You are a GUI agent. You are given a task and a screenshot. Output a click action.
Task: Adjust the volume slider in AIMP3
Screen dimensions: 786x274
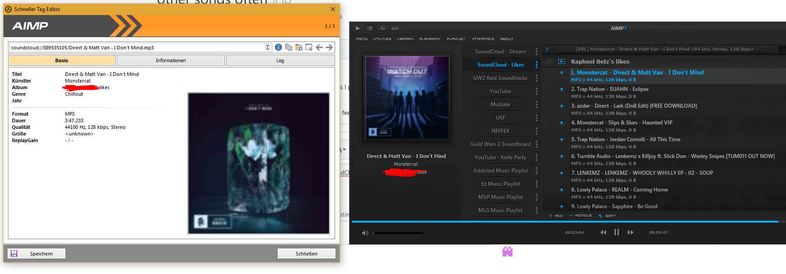(x=398, y=233)
